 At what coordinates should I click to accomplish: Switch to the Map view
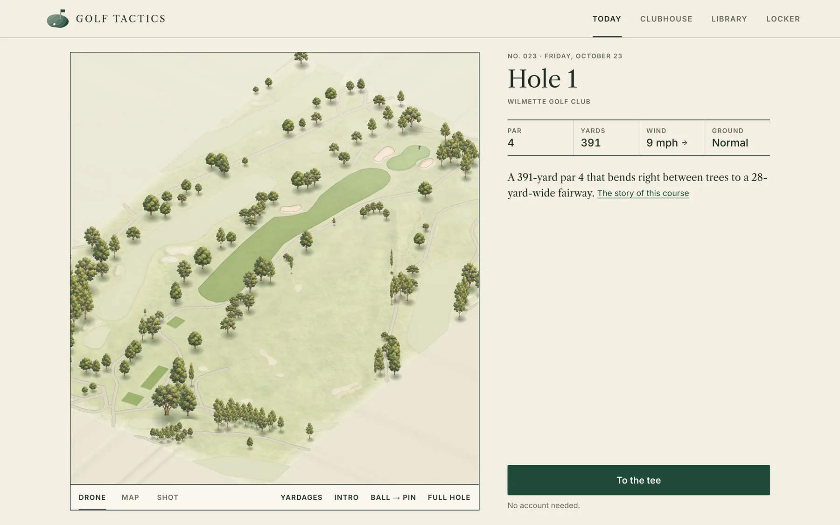click(x=130, y=497)
